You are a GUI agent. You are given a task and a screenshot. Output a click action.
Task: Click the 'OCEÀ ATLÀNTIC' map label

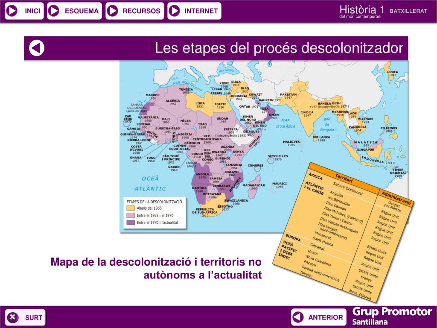[150, 184]
